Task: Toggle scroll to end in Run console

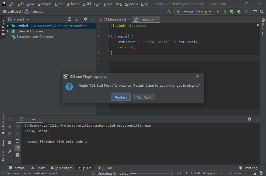Action: tap(17, 148)
